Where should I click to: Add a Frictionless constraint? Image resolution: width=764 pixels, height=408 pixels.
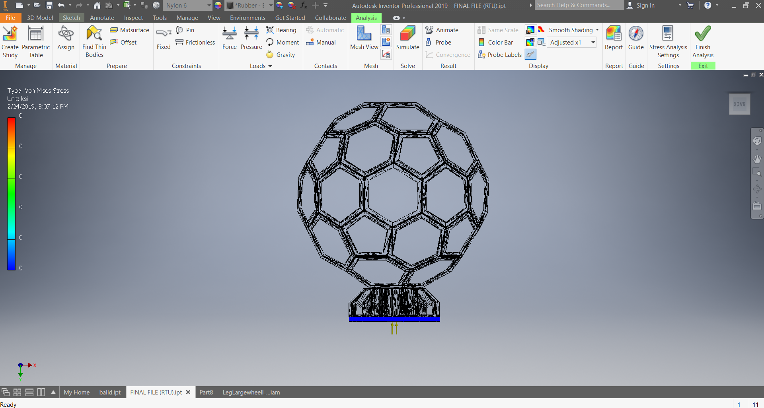click(x=195, y=42)
